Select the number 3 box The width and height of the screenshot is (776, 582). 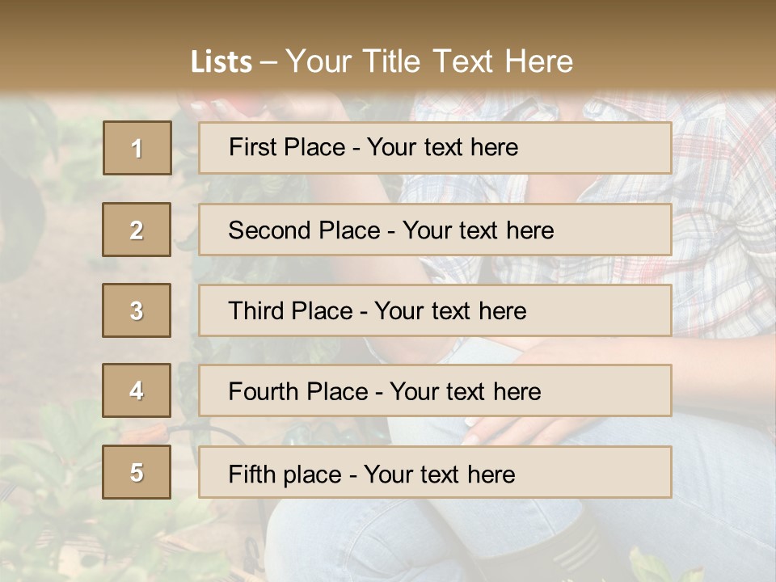(137, 310)
